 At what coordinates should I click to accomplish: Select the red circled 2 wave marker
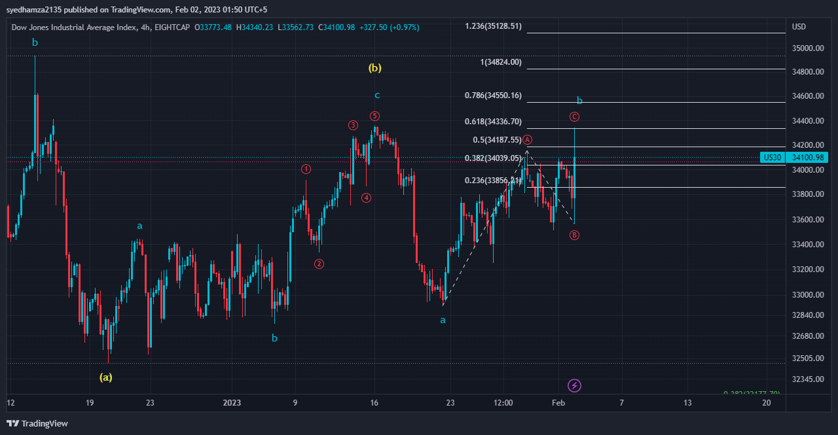[319, 264]
